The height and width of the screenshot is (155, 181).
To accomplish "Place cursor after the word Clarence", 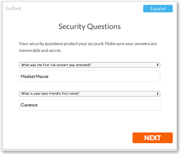I will (38, 105).
